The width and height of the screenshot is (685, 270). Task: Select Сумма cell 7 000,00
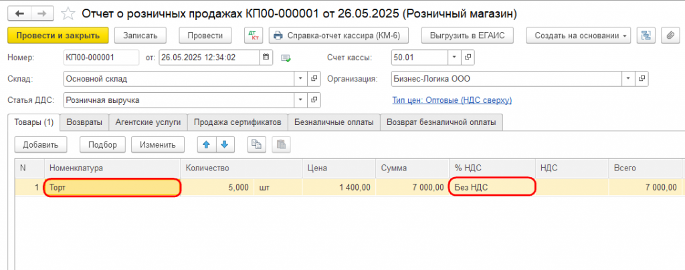(412, 188)
